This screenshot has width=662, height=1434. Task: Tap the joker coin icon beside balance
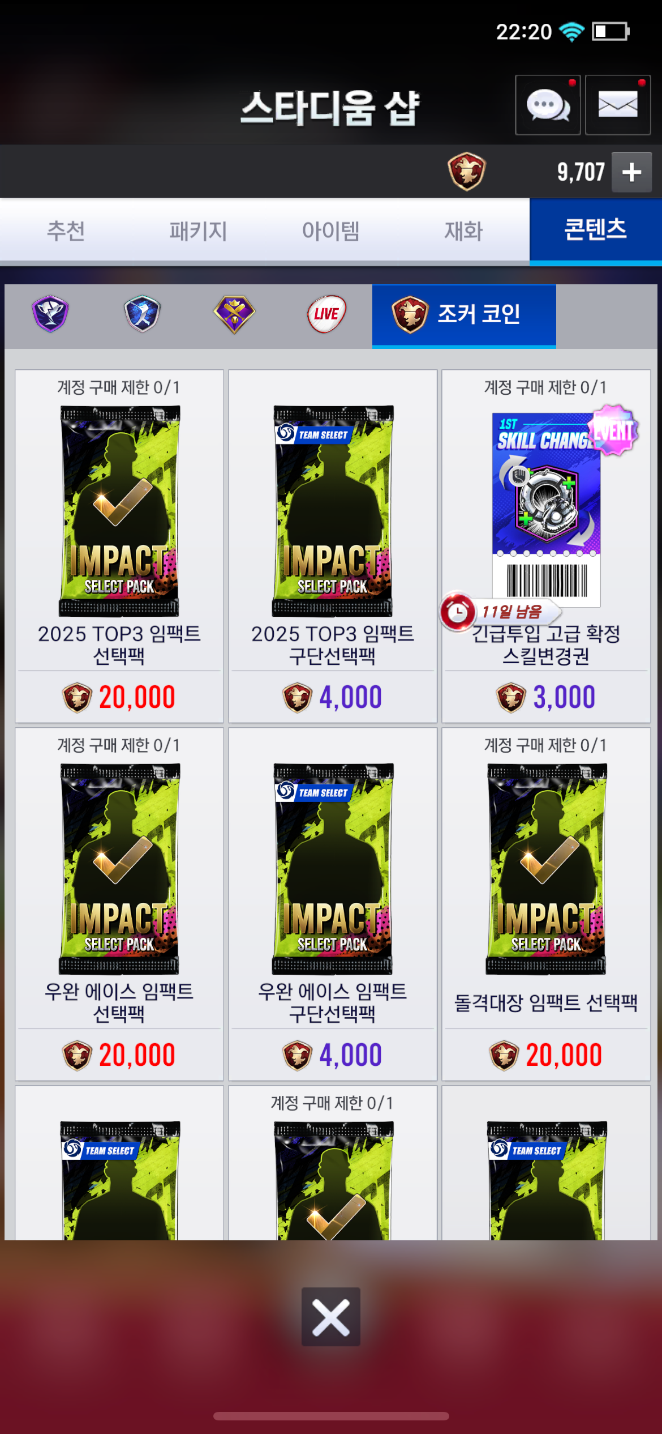point(466,171)
